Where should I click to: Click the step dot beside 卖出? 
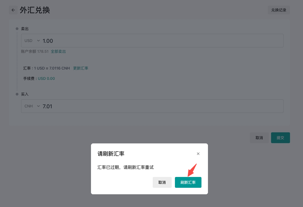click(x=17, y=29)
